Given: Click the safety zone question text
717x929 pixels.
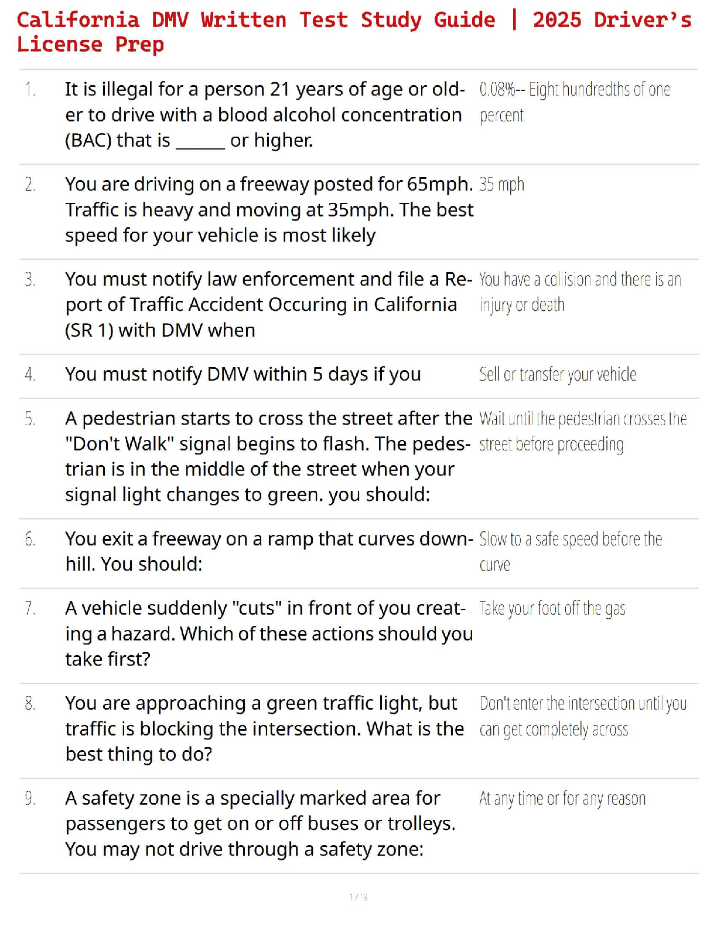Looking at the screenshot, I should (x=261, y=823).
